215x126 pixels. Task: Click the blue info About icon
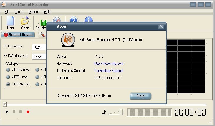pos(89,19)
